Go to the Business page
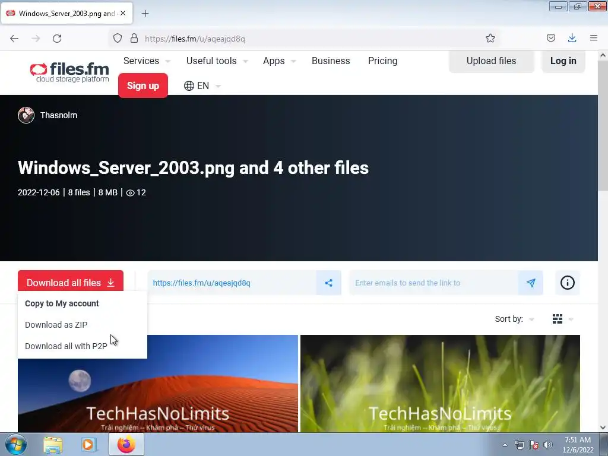This screenshot has height=456, width=608. point(331,61)
